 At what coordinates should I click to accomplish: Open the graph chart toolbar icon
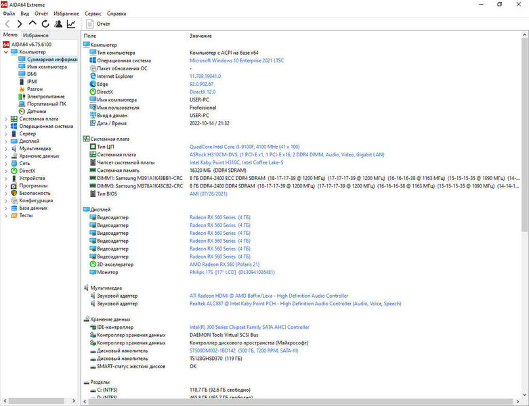click(71, 24)
